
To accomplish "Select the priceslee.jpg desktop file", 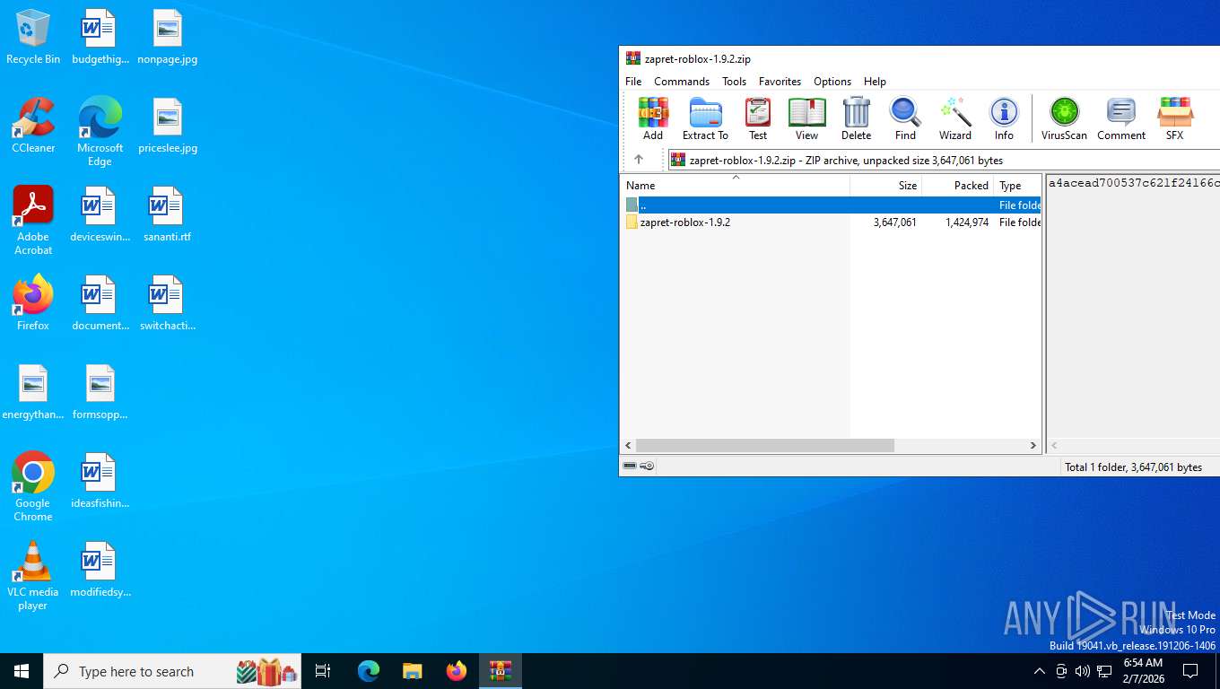I will (168, 126).
